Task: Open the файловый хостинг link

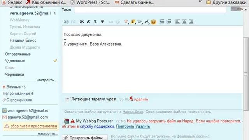Action: coord(193,136)
